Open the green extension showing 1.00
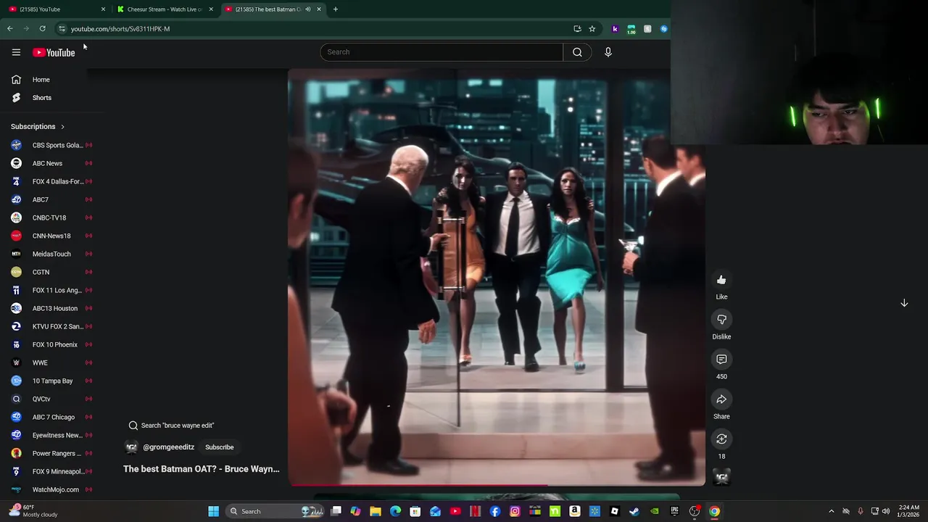Screen dimensions: 928x522 [x=631, y=29]
